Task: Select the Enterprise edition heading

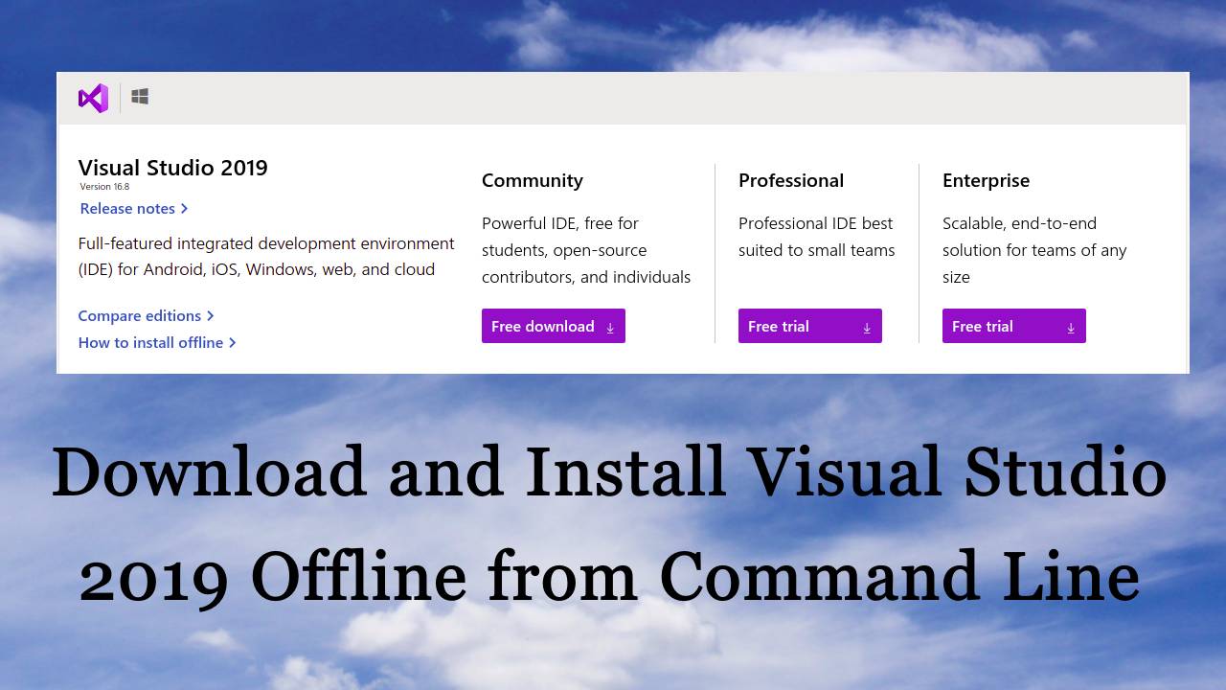Action: 987,180
